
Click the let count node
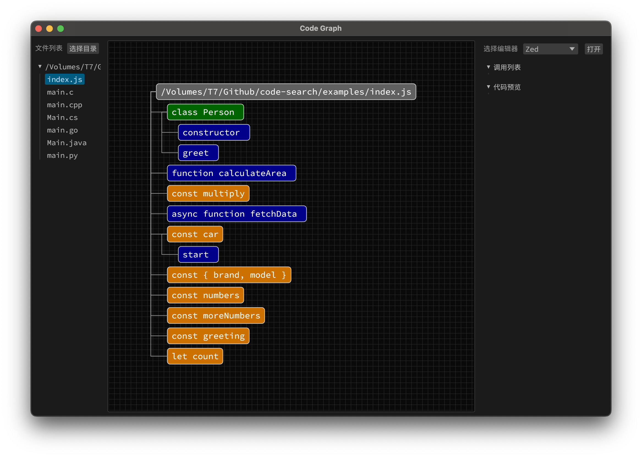coord(195,356)
